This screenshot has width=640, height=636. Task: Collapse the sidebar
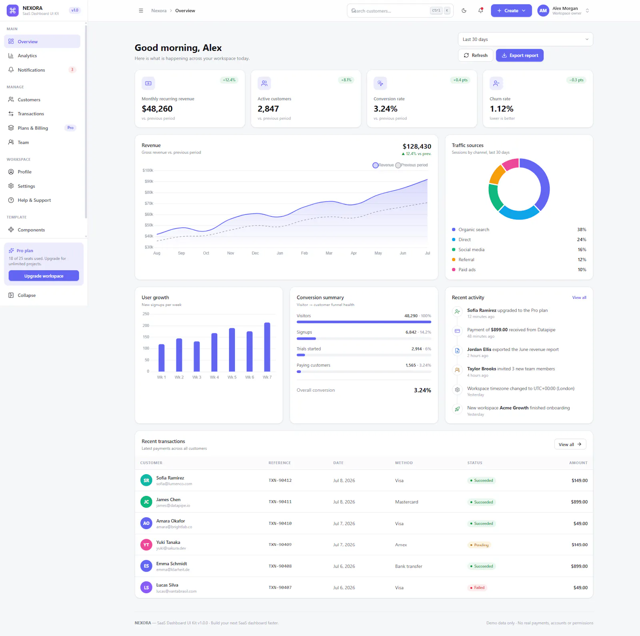pyautogui.click(x=42, y=295)
